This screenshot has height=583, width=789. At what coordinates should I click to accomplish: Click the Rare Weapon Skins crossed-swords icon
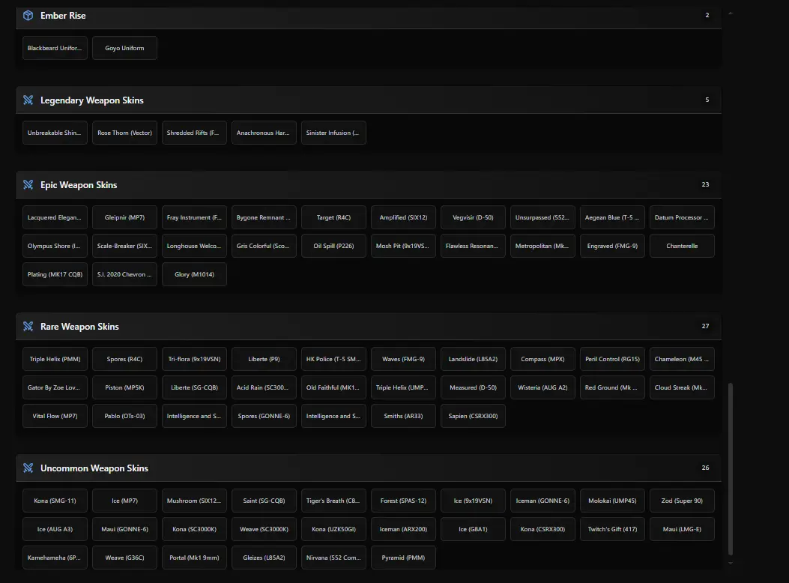pos(28,327)
